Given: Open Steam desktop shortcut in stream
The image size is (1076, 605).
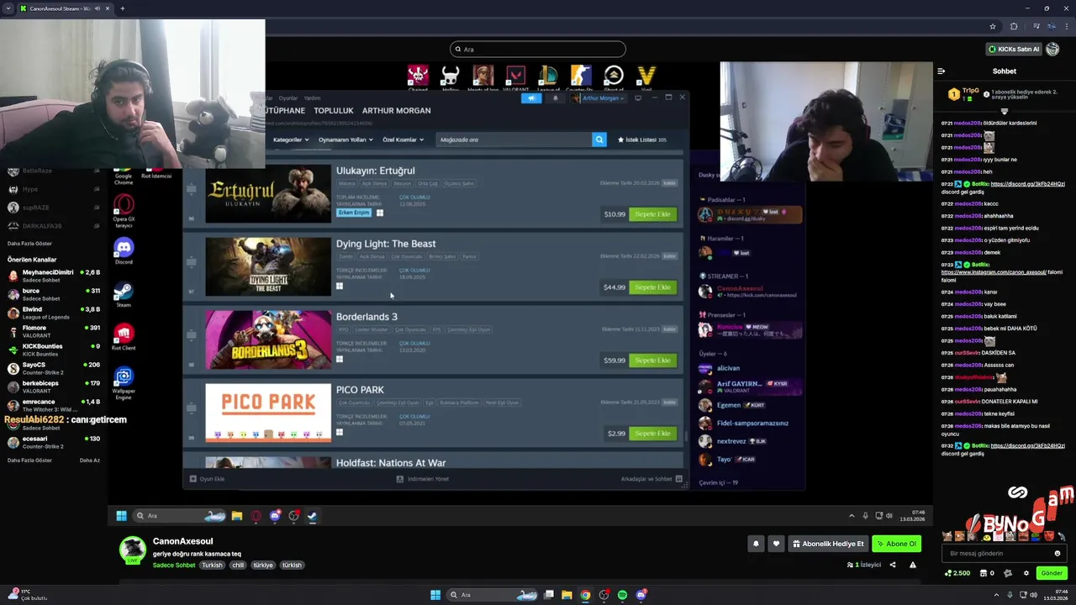Looking at the screenshot, I should [124, 293].
